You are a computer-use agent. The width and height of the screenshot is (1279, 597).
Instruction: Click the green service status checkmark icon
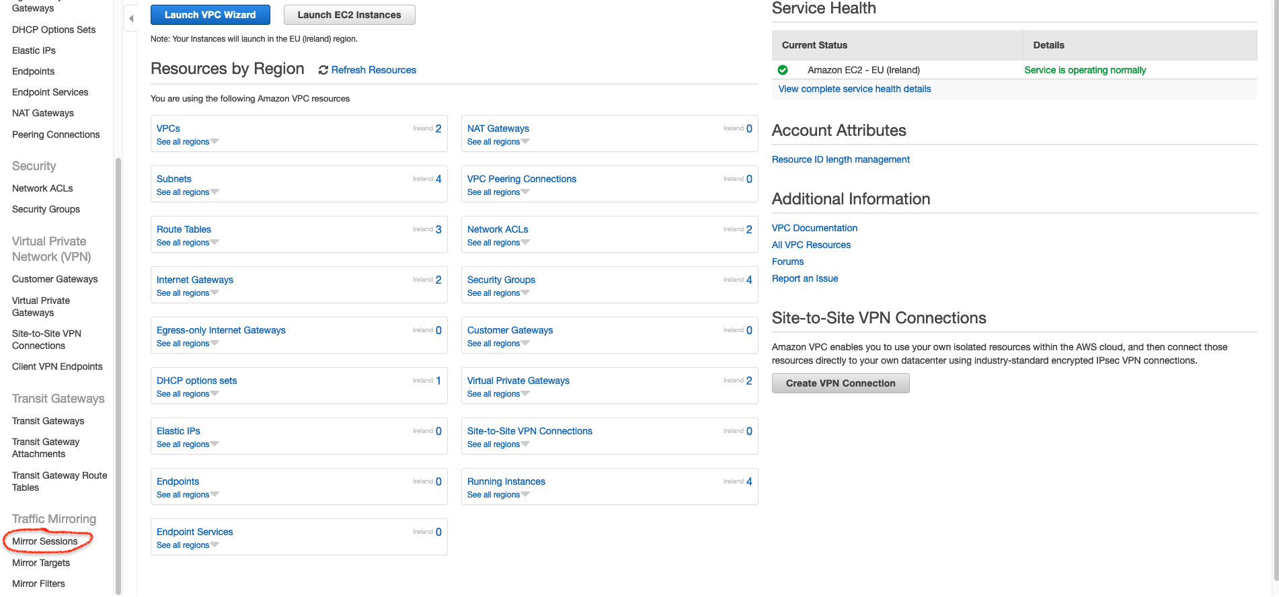[783, 70]
